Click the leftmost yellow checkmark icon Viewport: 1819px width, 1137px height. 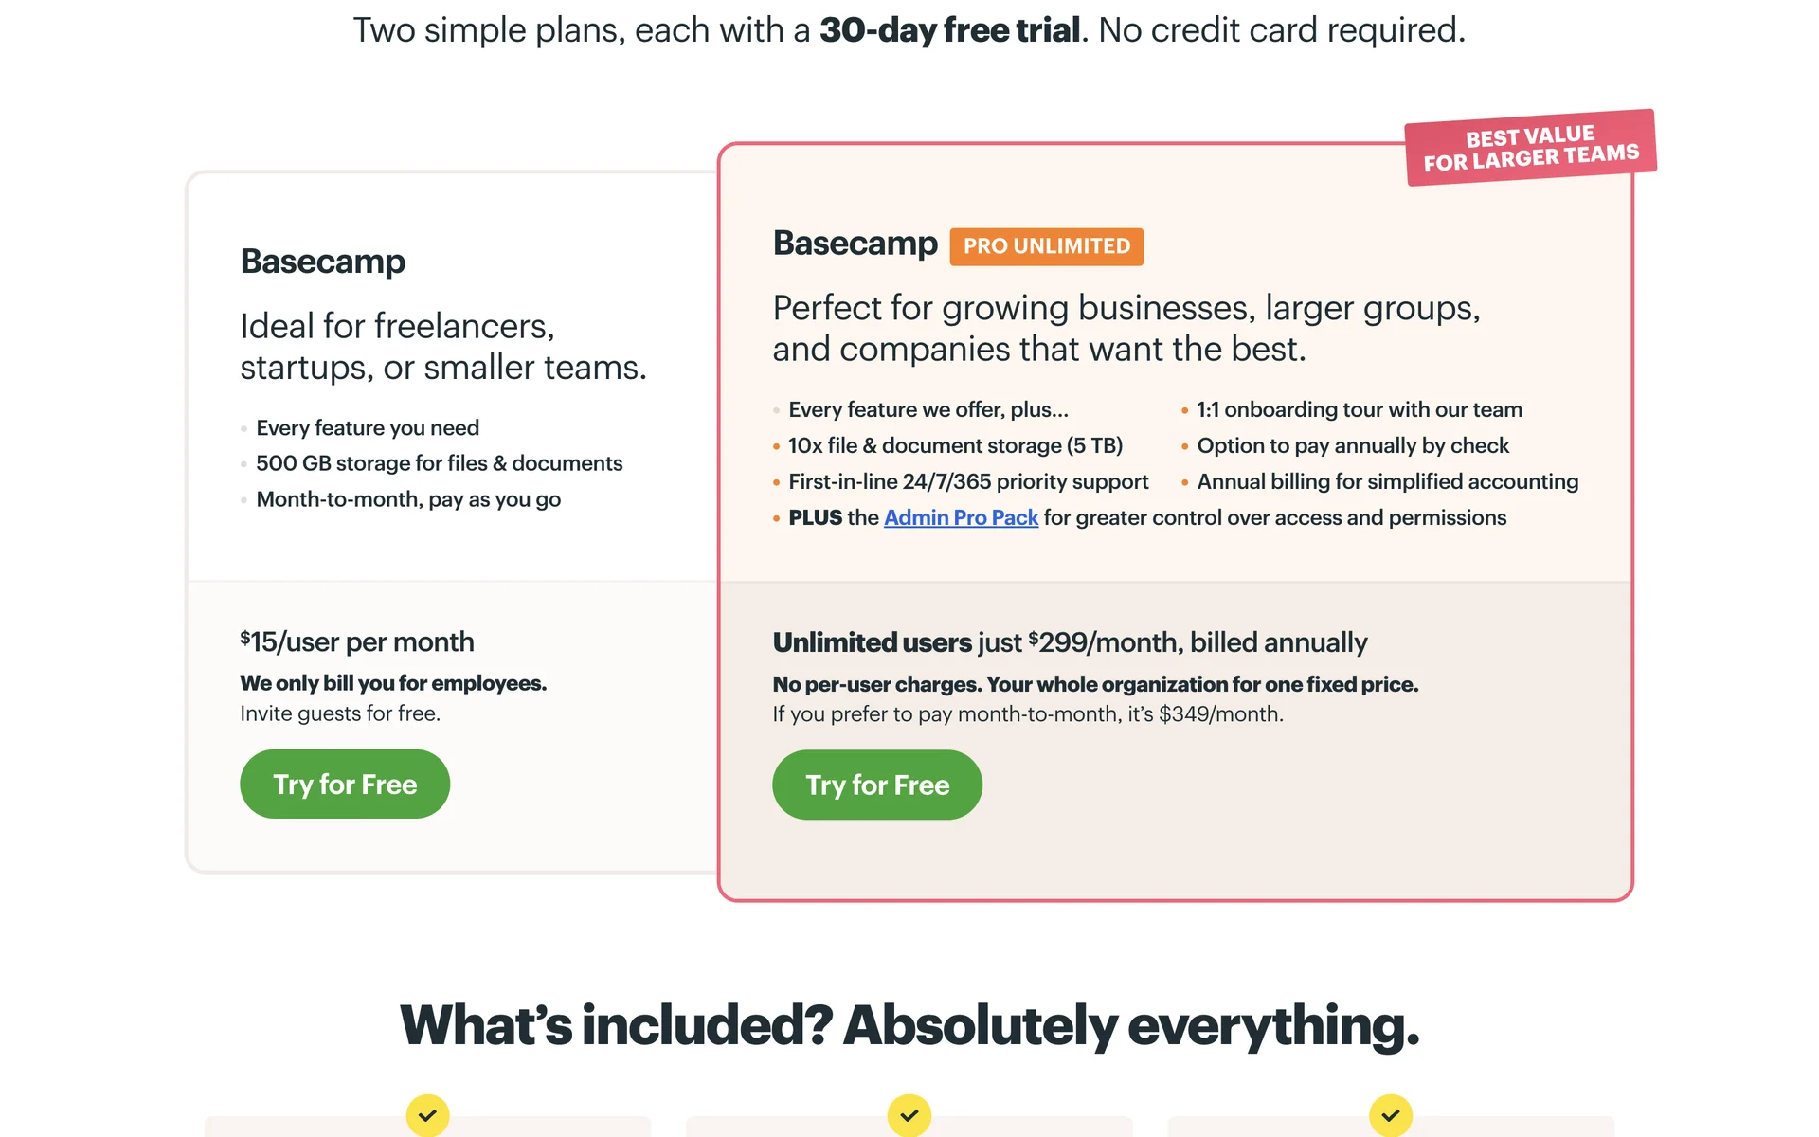pos(427,1115)
